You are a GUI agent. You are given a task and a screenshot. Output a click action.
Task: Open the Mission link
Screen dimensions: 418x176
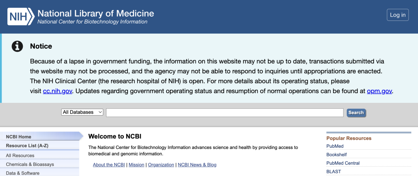coord(136,165)
